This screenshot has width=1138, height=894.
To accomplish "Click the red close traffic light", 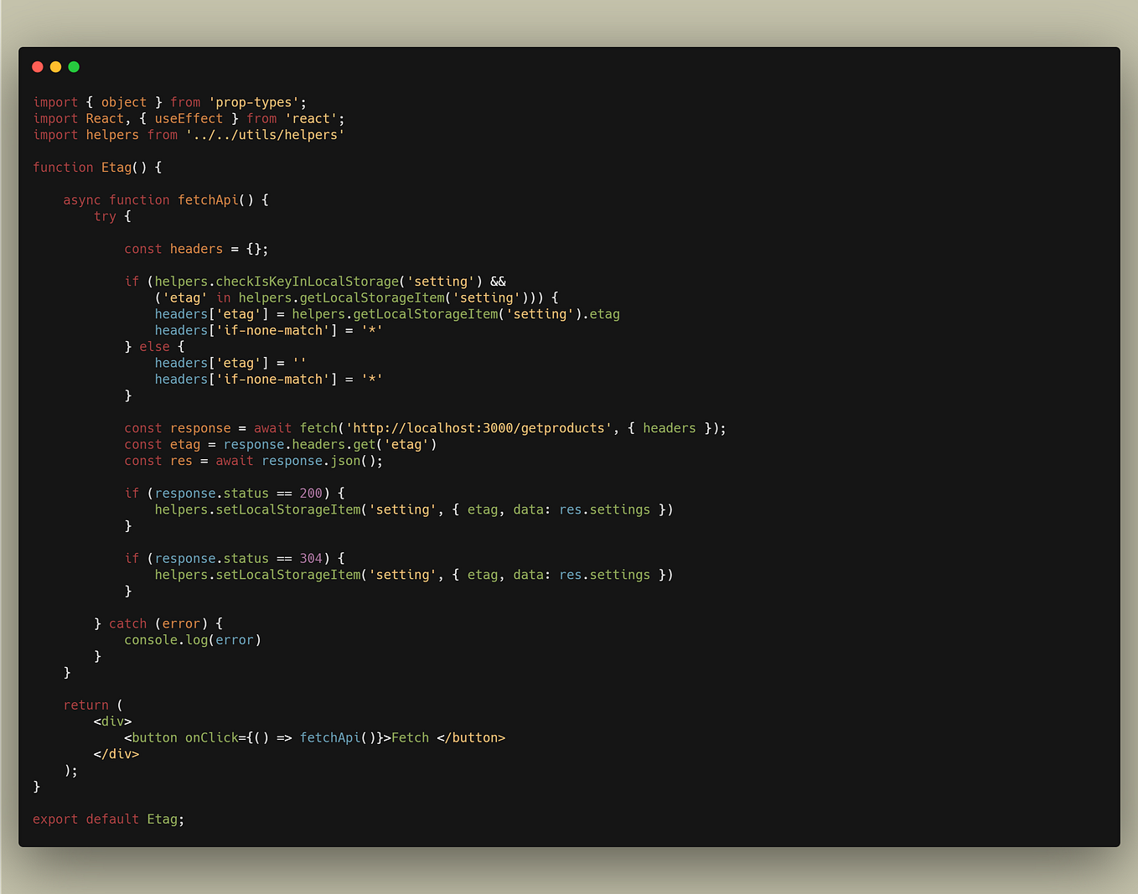I will 38,66.
